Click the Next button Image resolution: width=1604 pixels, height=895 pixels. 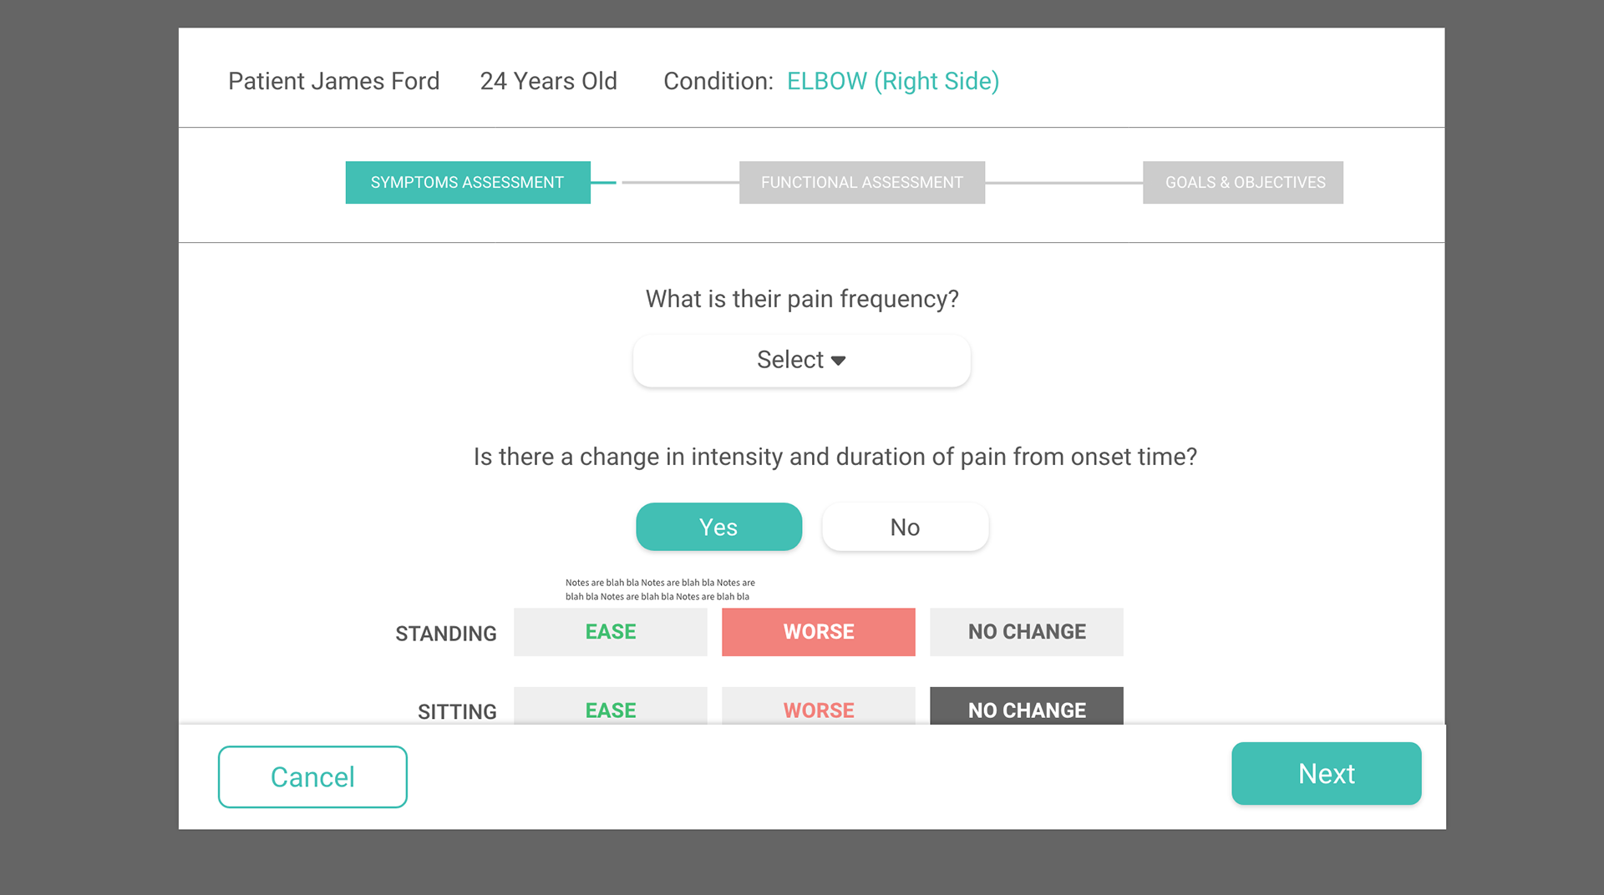(x=1326, y=774)
